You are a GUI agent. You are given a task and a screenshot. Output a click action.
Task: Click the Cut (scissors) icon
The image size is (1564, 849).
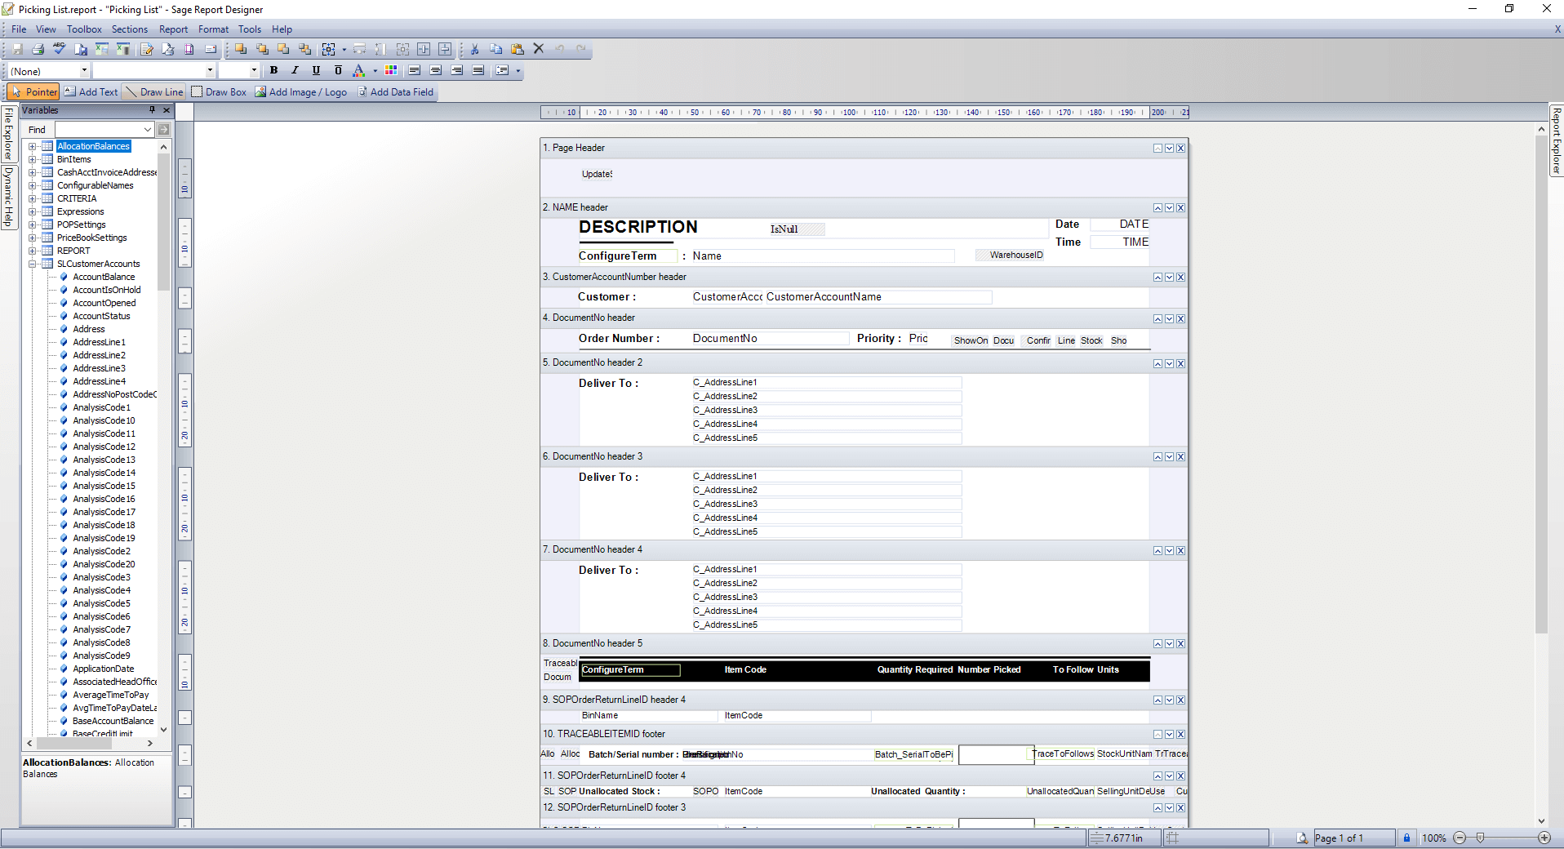tap(474, 49)
